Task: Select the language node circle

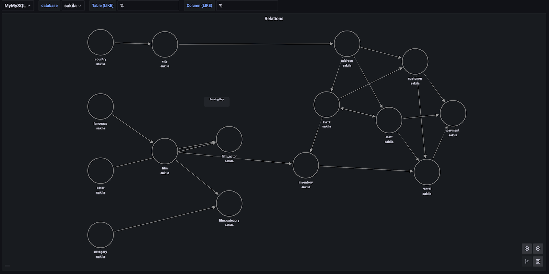Action: (x=101, y=107)
